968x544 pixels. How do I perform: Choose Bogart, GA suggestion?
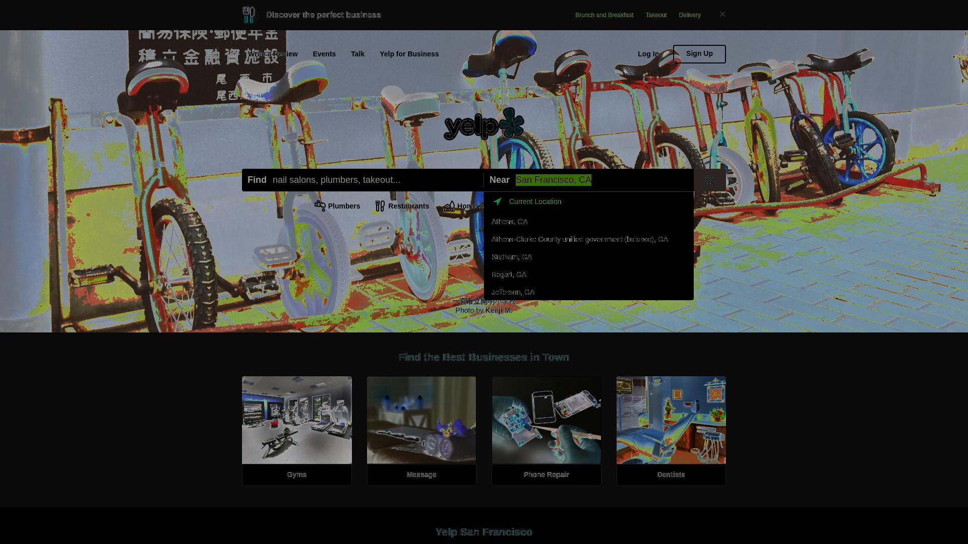click(x=589, y=275)
